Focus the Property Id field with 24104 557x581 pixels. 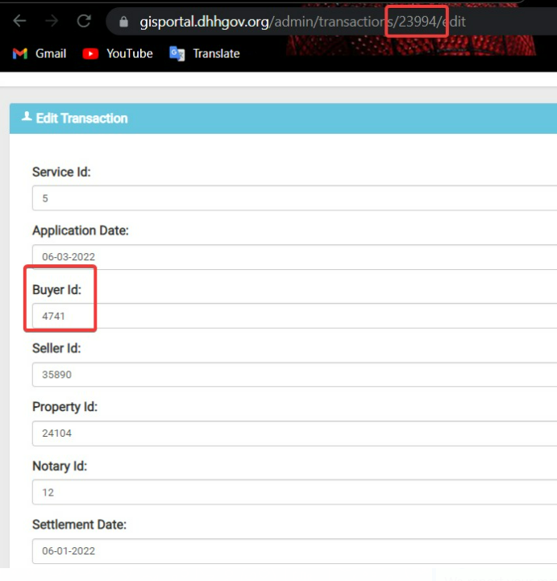(294, 434)
